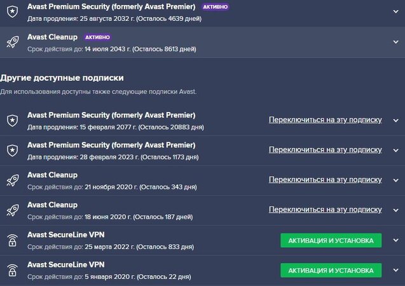The height and width of the screenshot is (286, 405).
Task: Expand Premium Security 28 февраля 2023 row
Action: pos(395,151)
